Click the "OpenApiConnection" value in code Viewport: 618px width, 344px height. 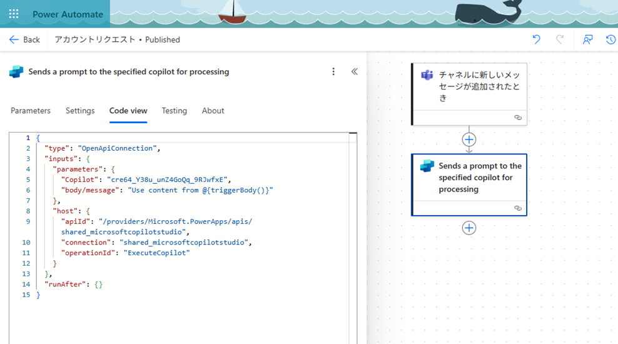118,148
